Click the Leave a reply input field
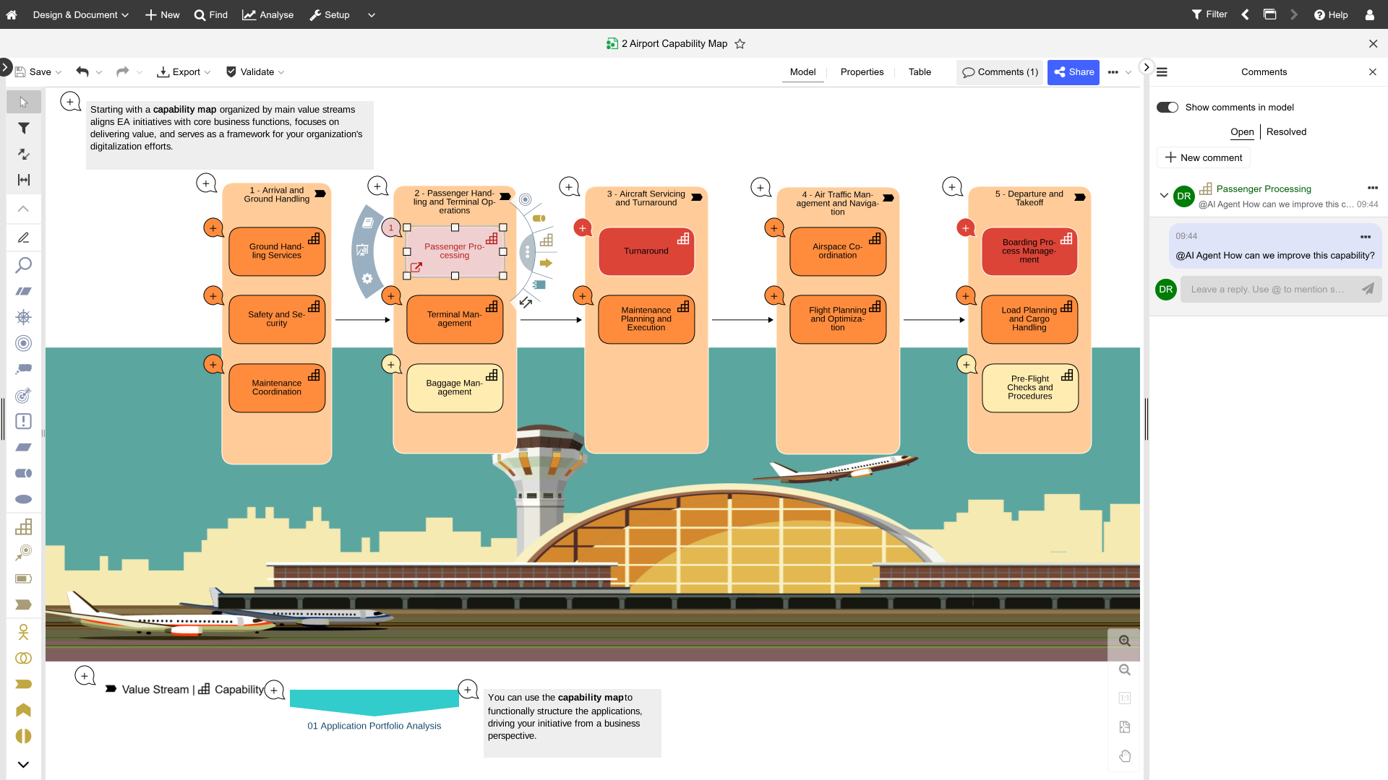This screenshot has width=1388, height=780. point(1269,290)
